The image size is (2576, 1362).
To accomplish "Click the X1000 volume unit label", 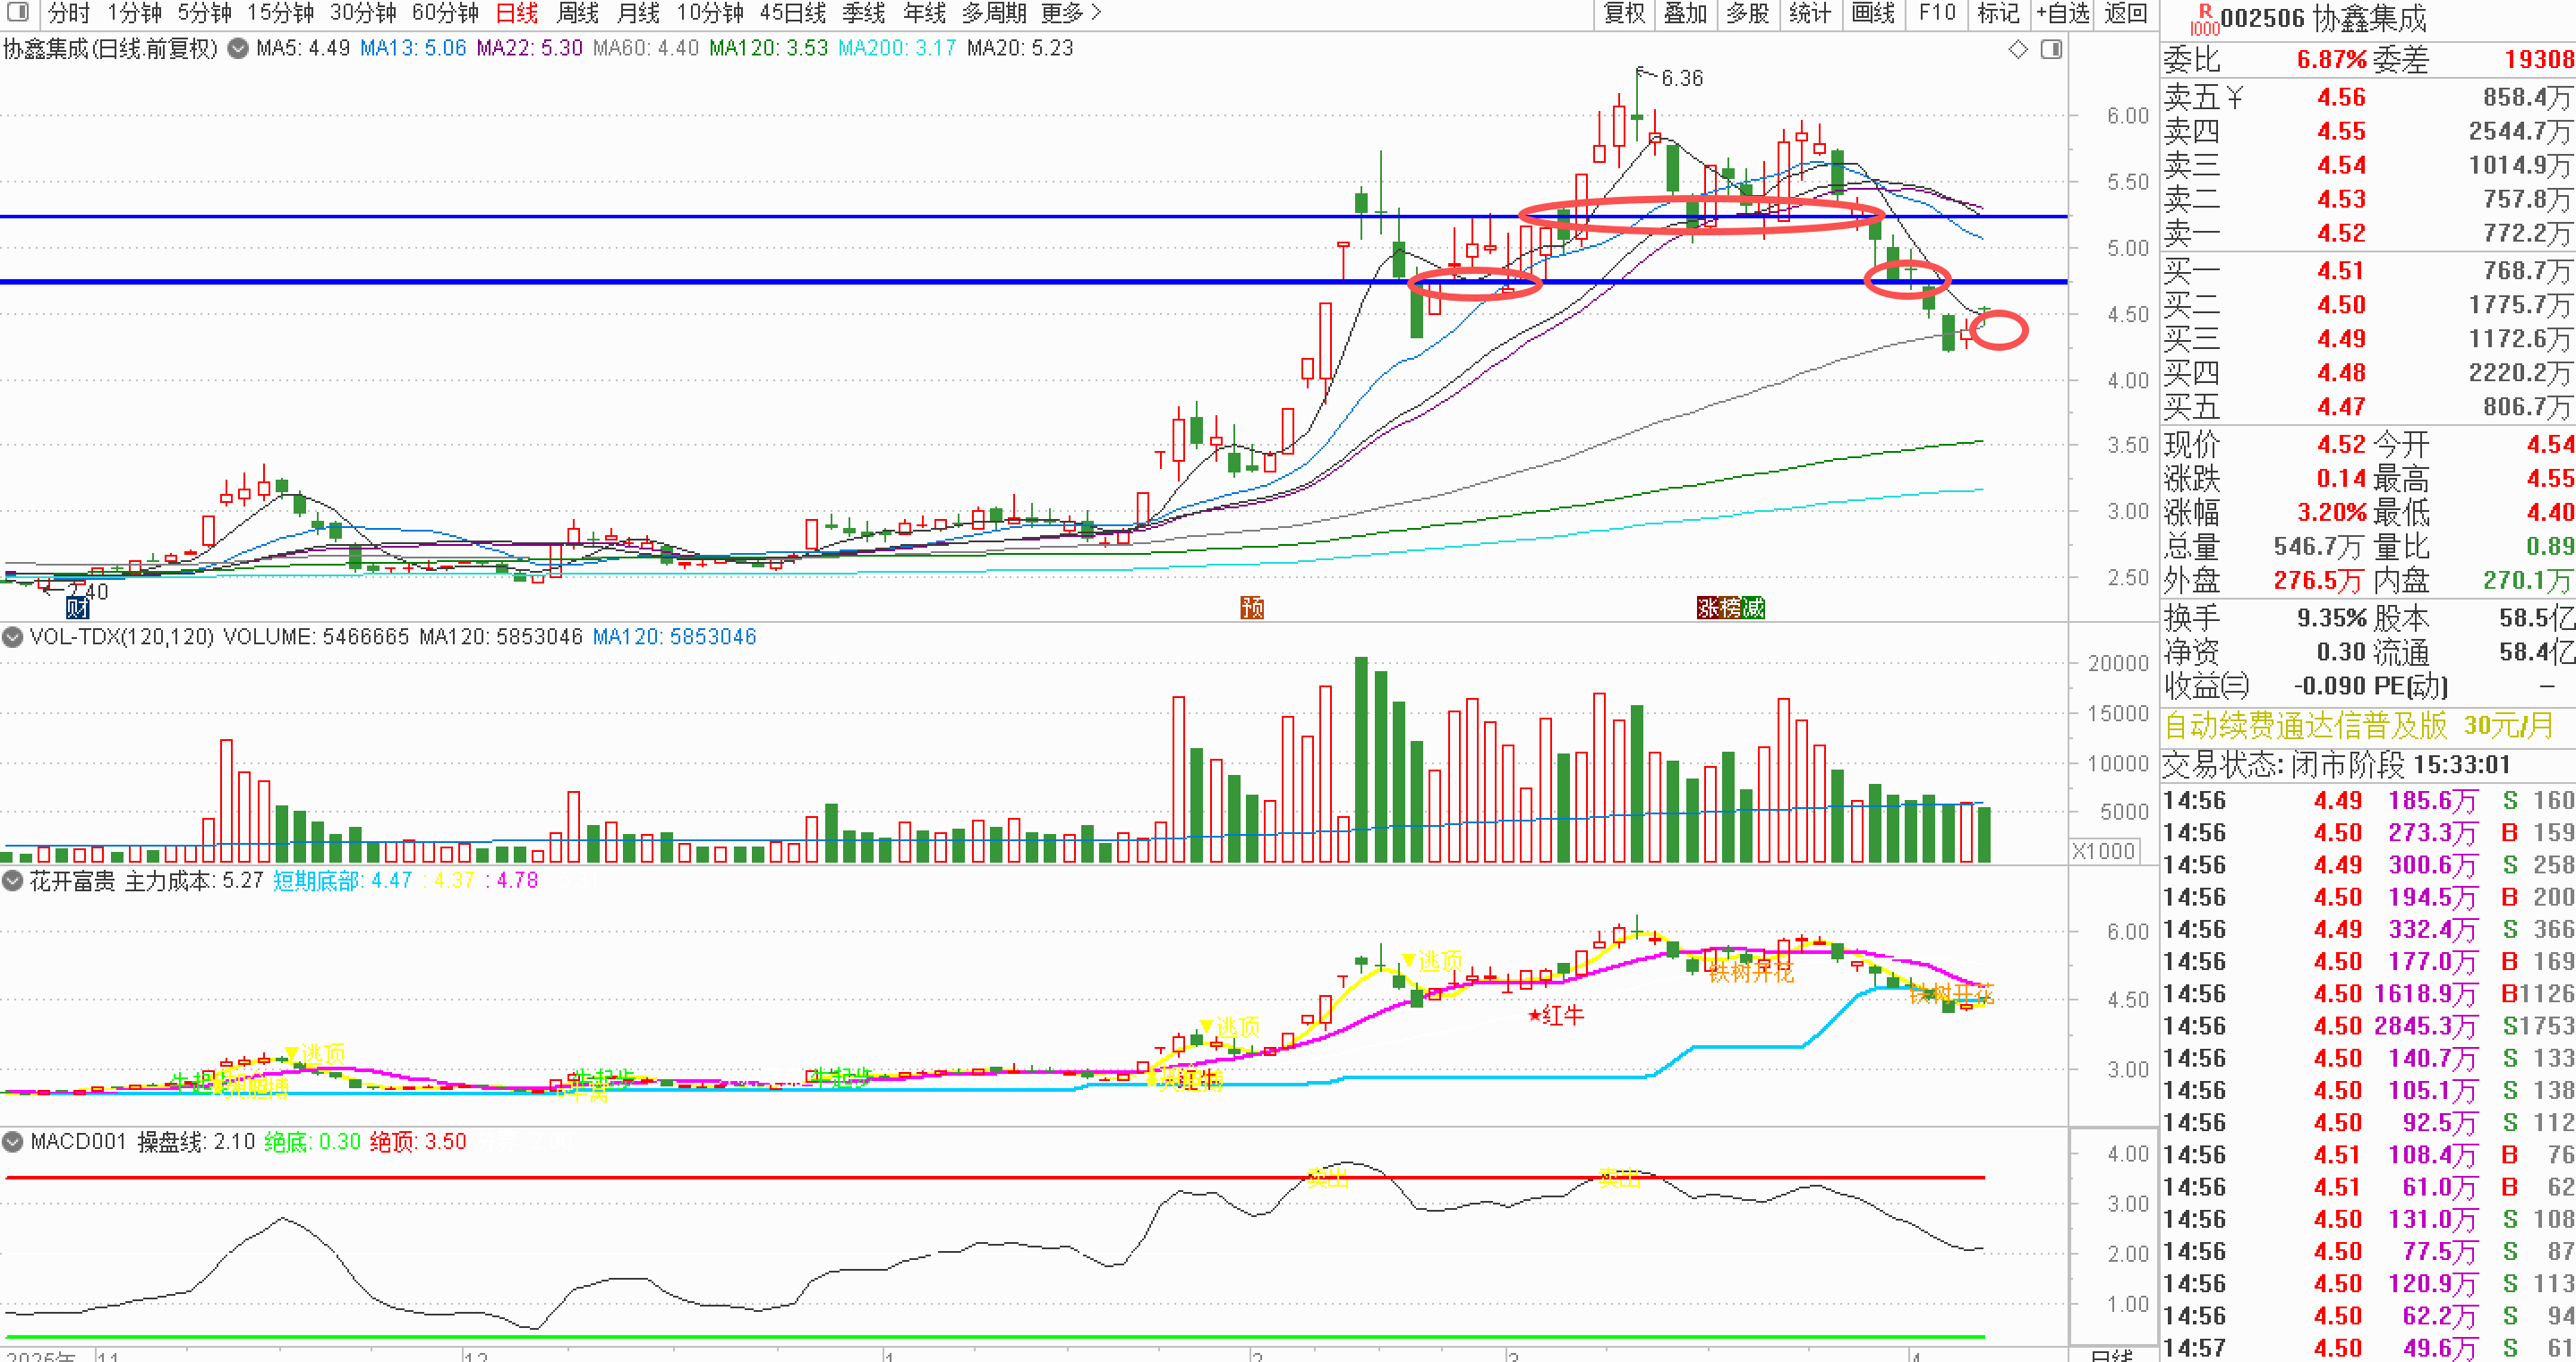I will (2104, 851).
